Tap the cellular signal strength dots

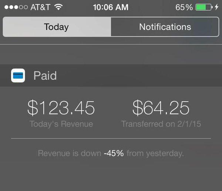pyautogui.click(x=16, y=7)
